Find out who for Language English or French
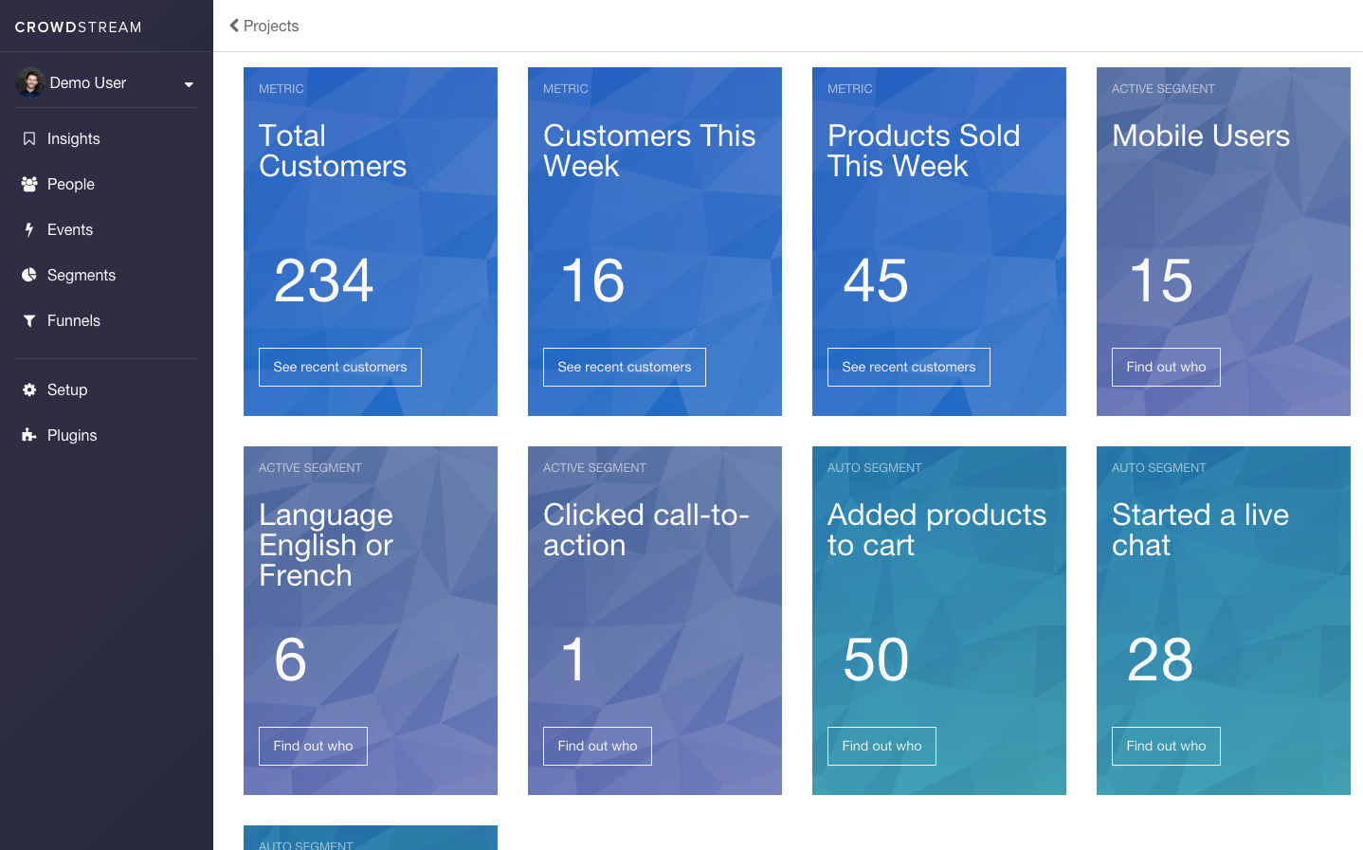Viewport: 1363px width, 850px height. pyautogui.click(x=313, y=746)
